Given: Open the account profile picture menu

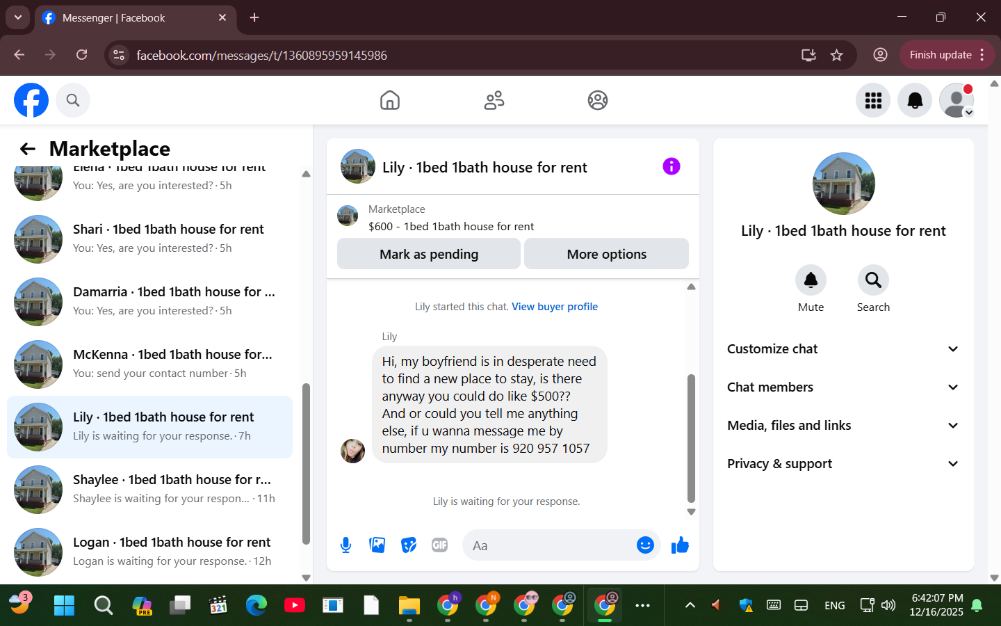Looking at the screenshot, I should [957, 100].
